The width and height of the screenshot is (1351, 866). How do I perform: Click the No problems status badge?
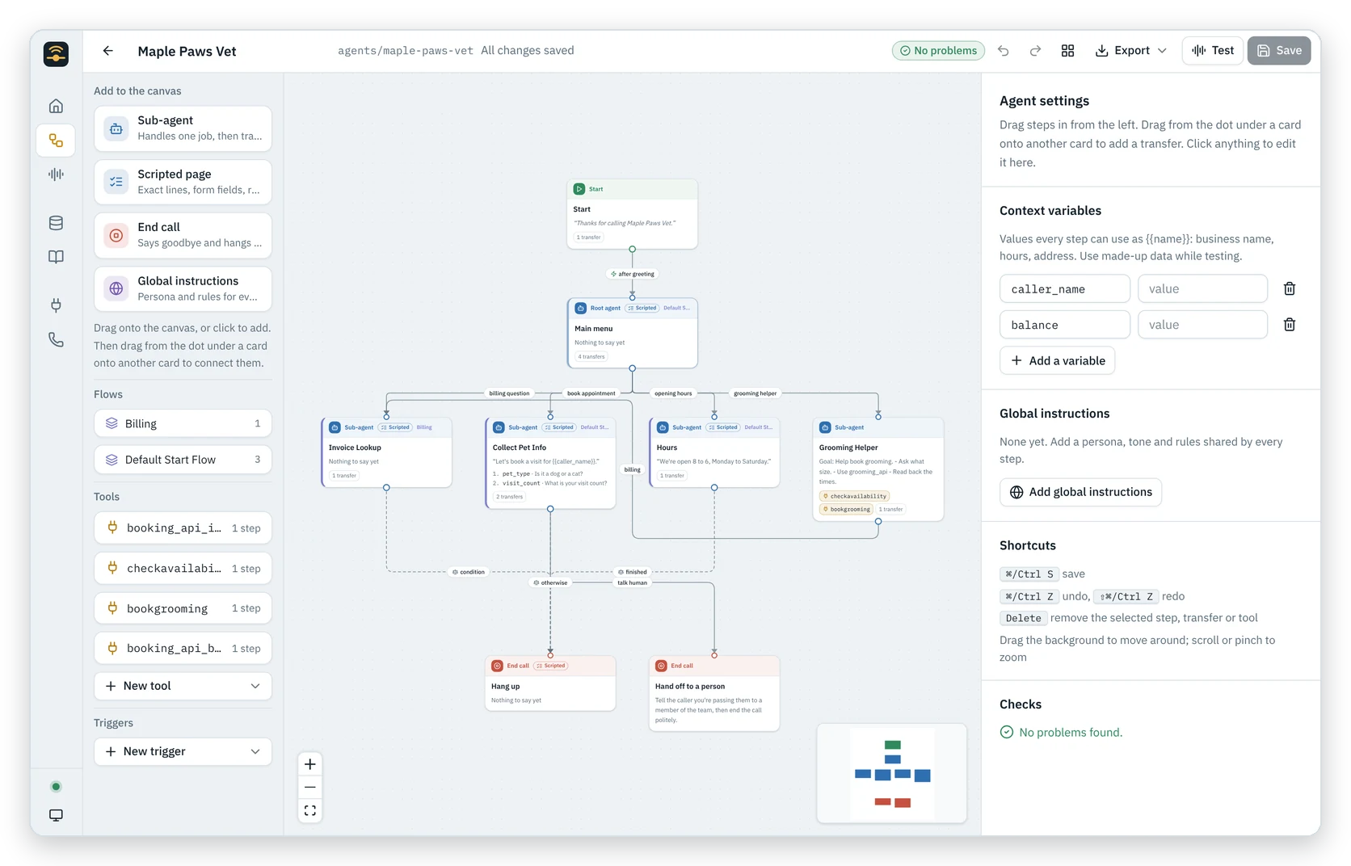pyautogui.click(x=938, y=51)
